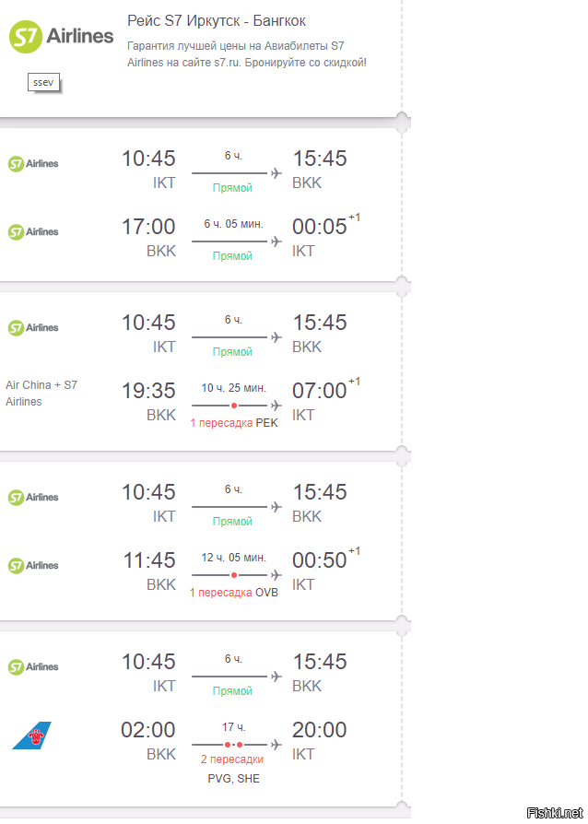This screenshot has height=824, width=588.
Task: Click the s7.ru best price guarantee text
Action: point(246,53)
